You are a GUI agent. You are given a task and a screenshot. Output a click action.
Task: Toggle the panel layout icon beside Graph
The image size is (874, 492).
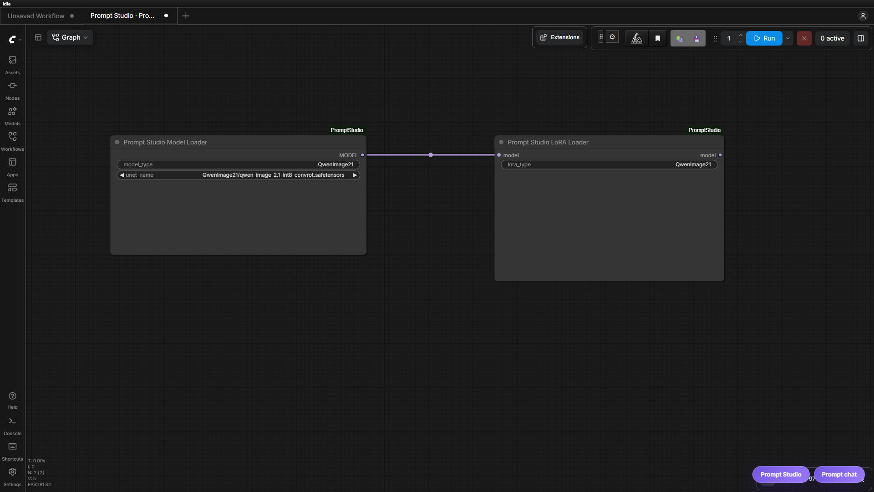point(38,37)
